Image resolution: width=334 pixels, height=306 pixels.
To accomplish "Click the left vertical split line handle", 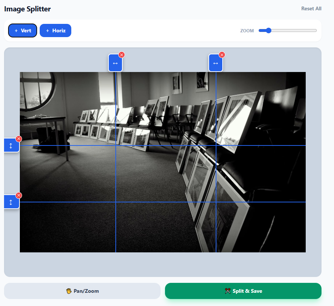I will click(x=115, y=63).
